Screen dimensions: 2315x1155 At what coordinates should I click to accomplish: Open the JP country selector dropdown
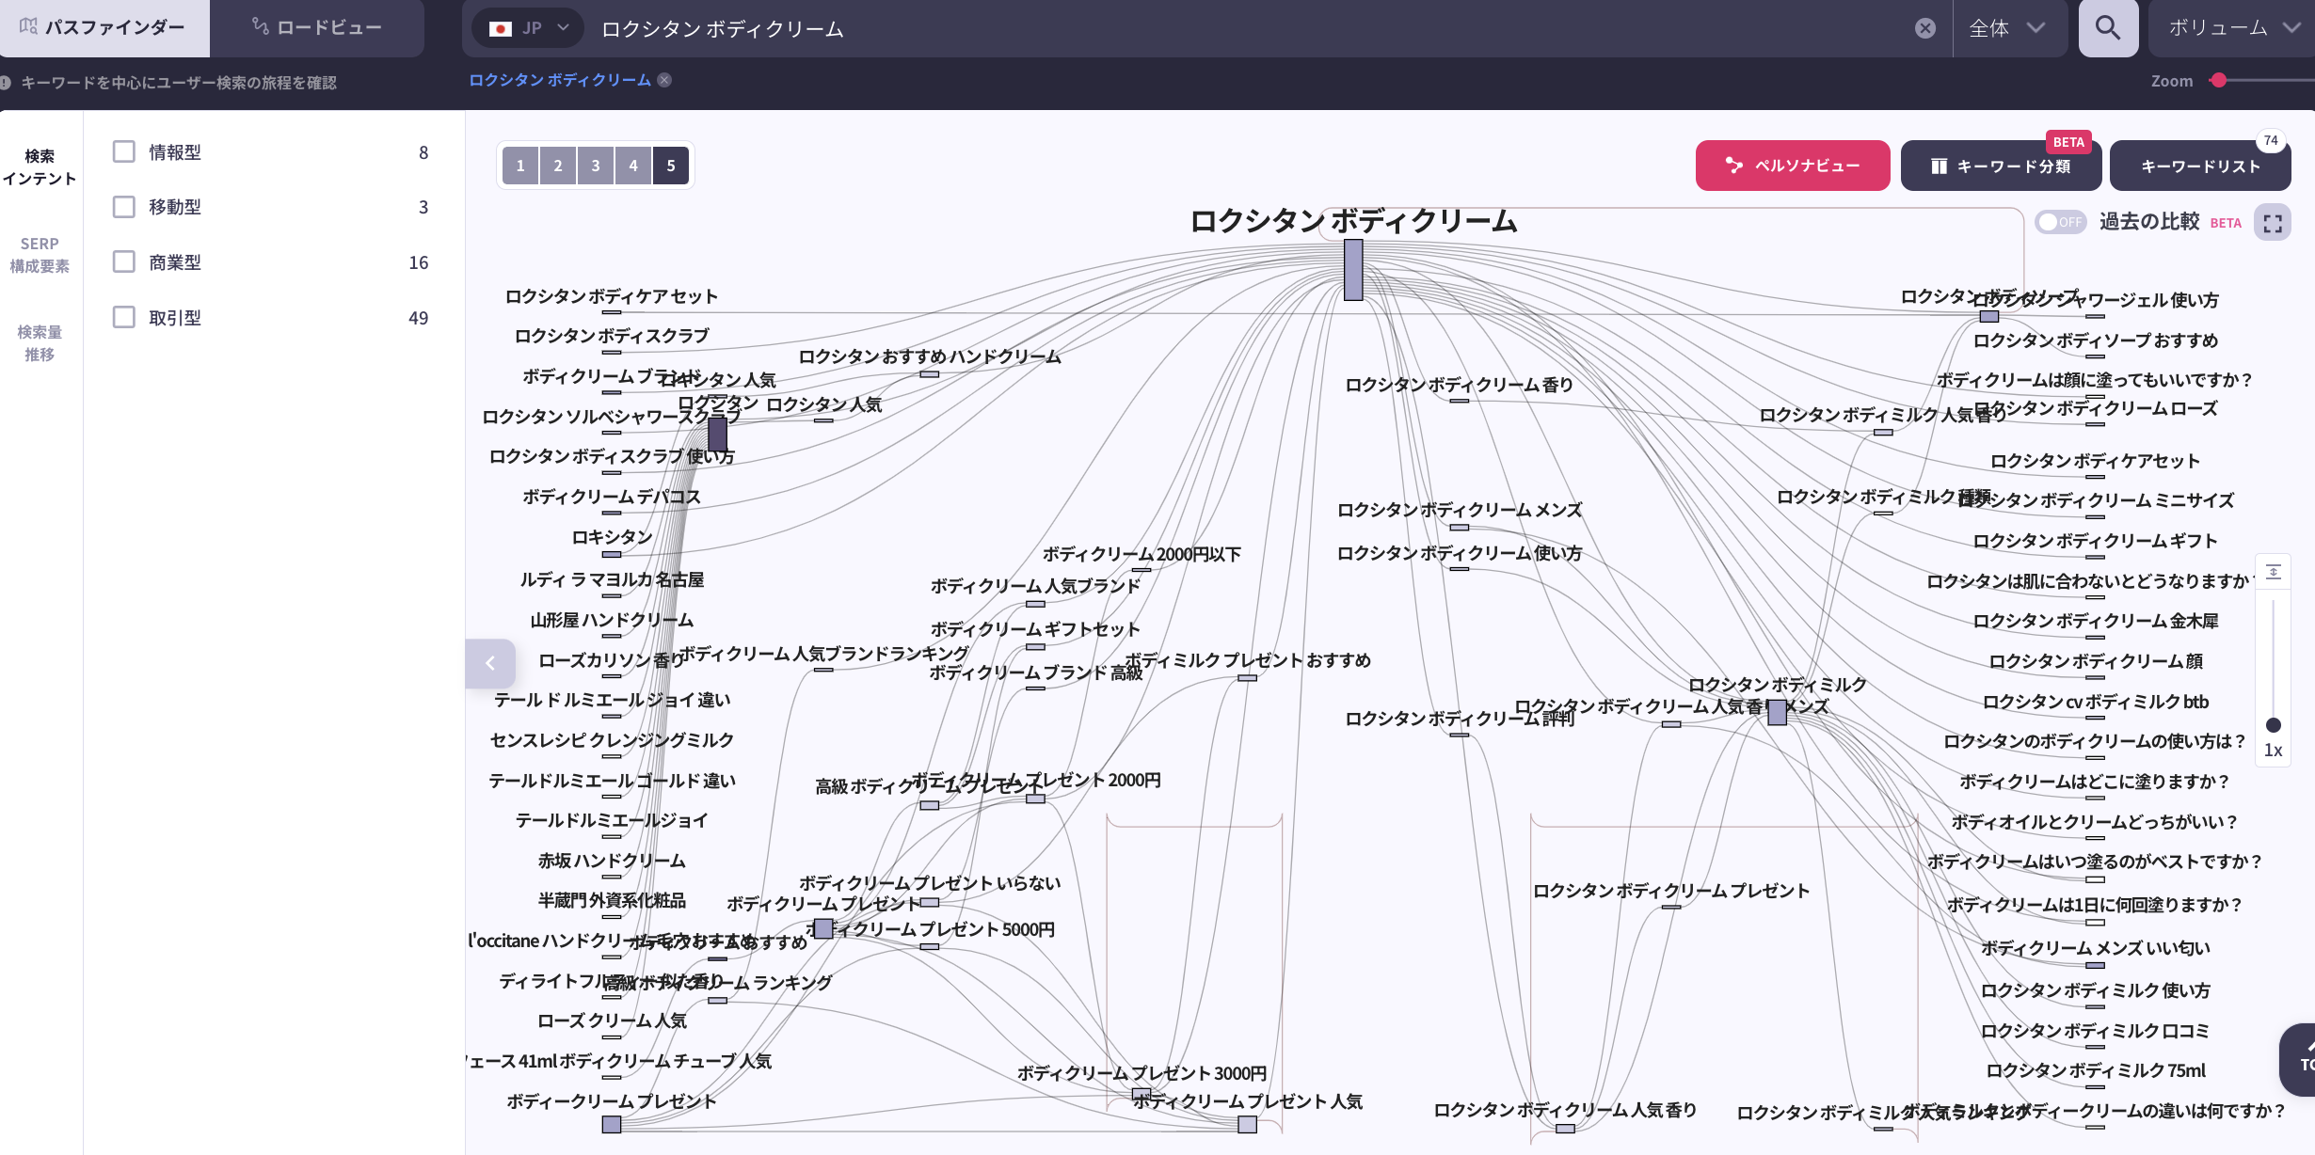coord(526,28)
